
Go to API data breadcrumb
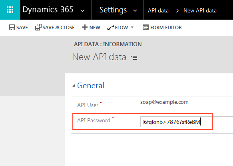(x=158, y=10)
